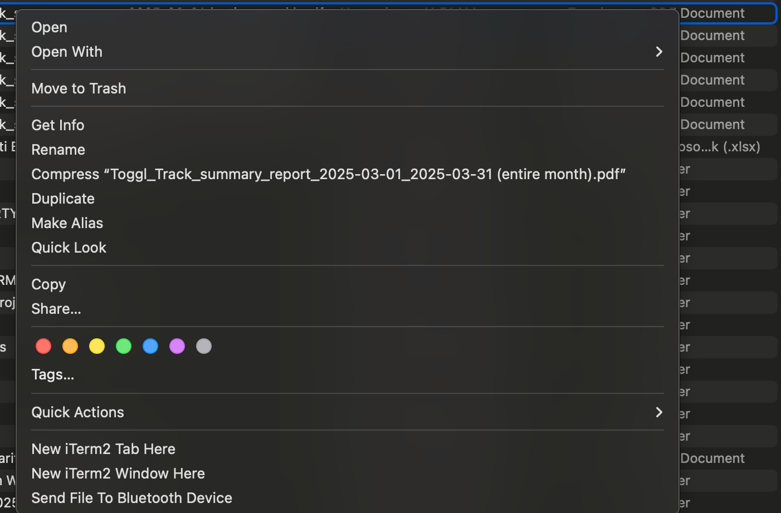Apply the blue tag color
Screen dimensions: 781x513
pyautogui.click(x=150, y=346)
